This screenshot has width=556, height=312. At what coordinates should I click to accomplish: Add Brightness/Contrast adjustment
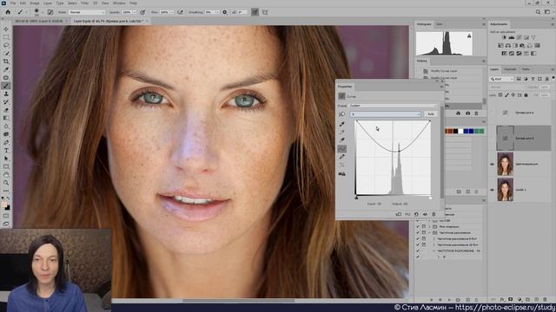click(504, 37)
